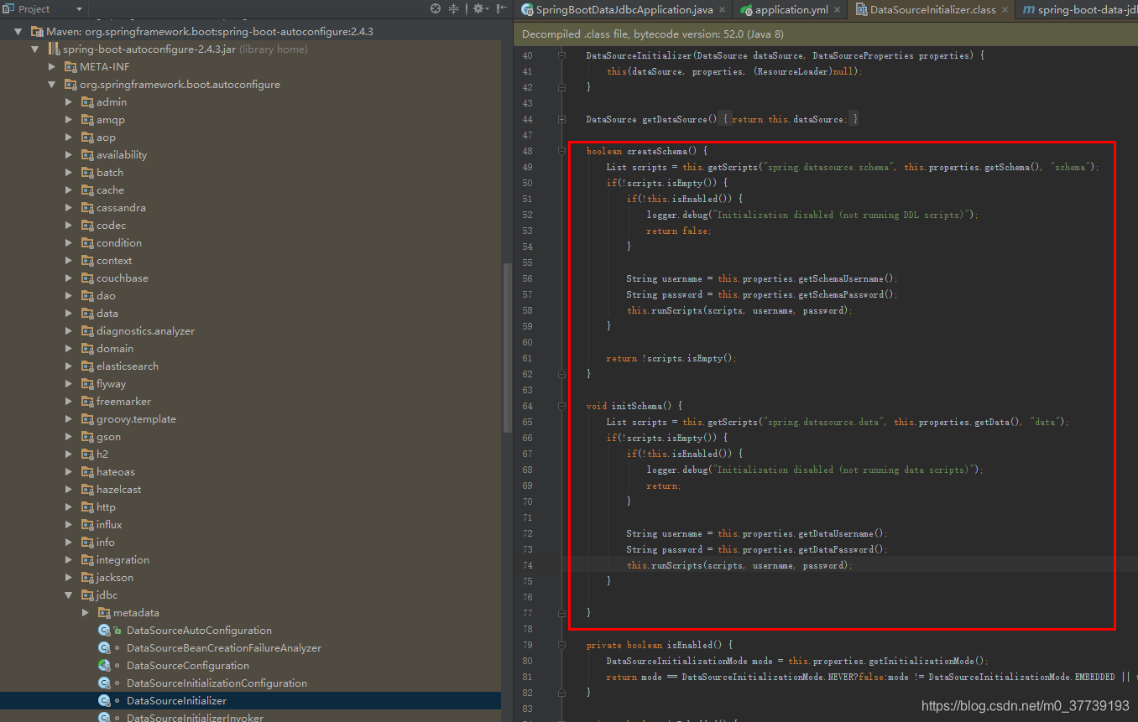This screenshot has height=722, width=1138.
Task: Select DataSourceInitializer class in tree
Action: (x=176, y=701)
